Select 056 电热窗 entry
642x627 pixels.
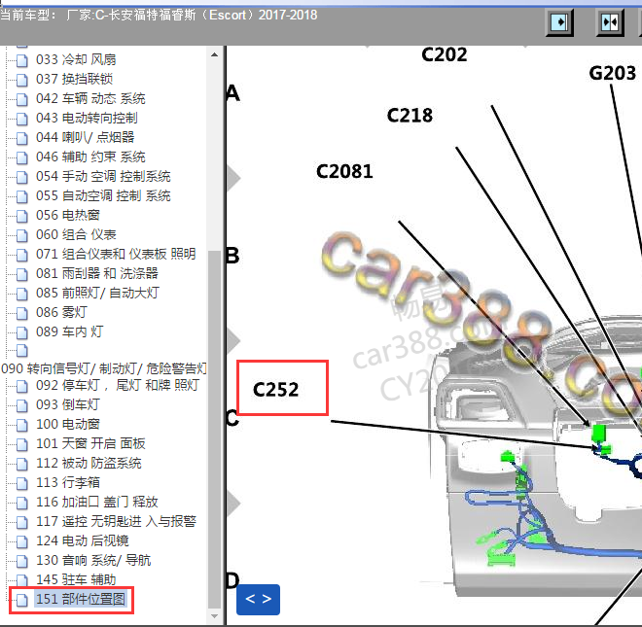coord(68,215)
